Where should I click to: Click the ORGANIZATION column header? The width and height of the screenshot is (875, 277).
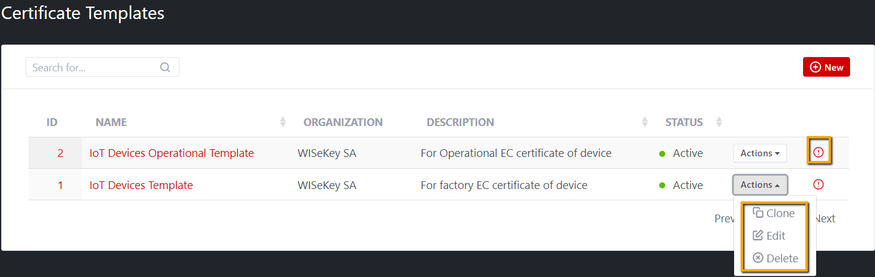tap(343, 122)
